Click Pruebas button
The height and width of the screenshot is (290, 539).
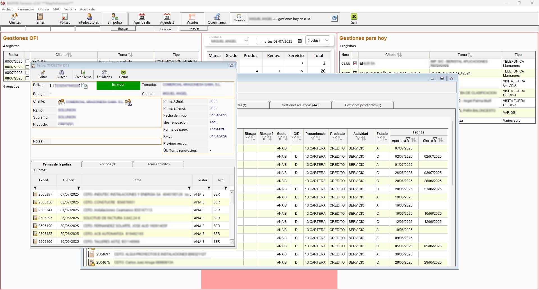[x=194, y=28]
